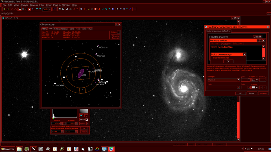Click the Zoom In magnifier toolbar icon
Screen dimensions: 271x152
click(37, 9)
